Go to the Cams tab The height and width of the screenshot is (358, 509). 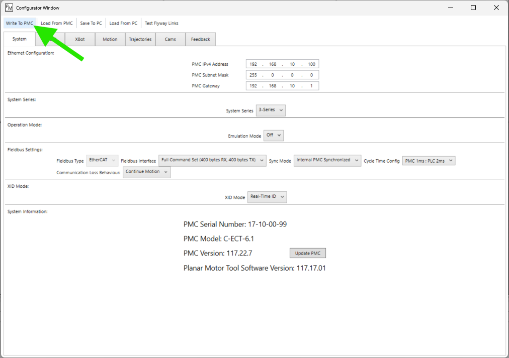coord(171,39)
